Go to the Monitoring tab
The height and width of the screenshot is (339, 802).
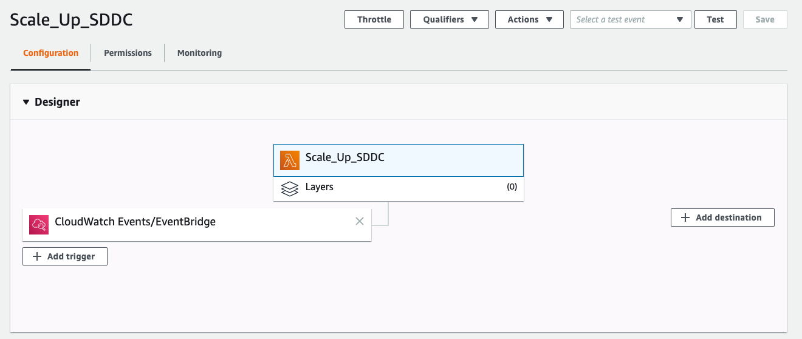tap(199, 53)
